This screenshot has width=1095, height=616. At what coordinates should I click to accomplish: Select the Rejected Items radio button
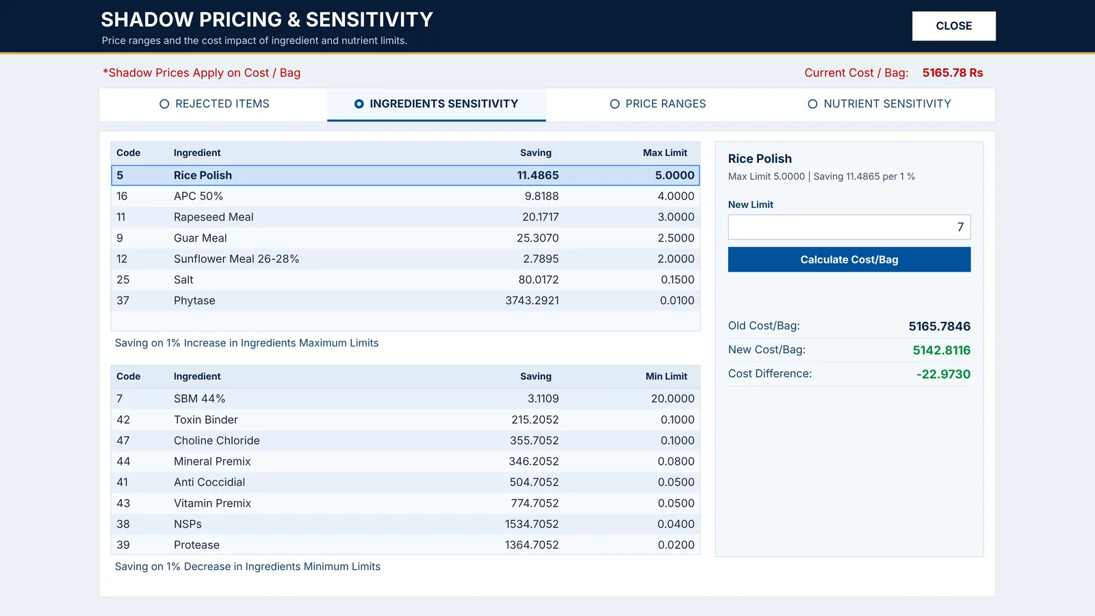pos(164,104)
